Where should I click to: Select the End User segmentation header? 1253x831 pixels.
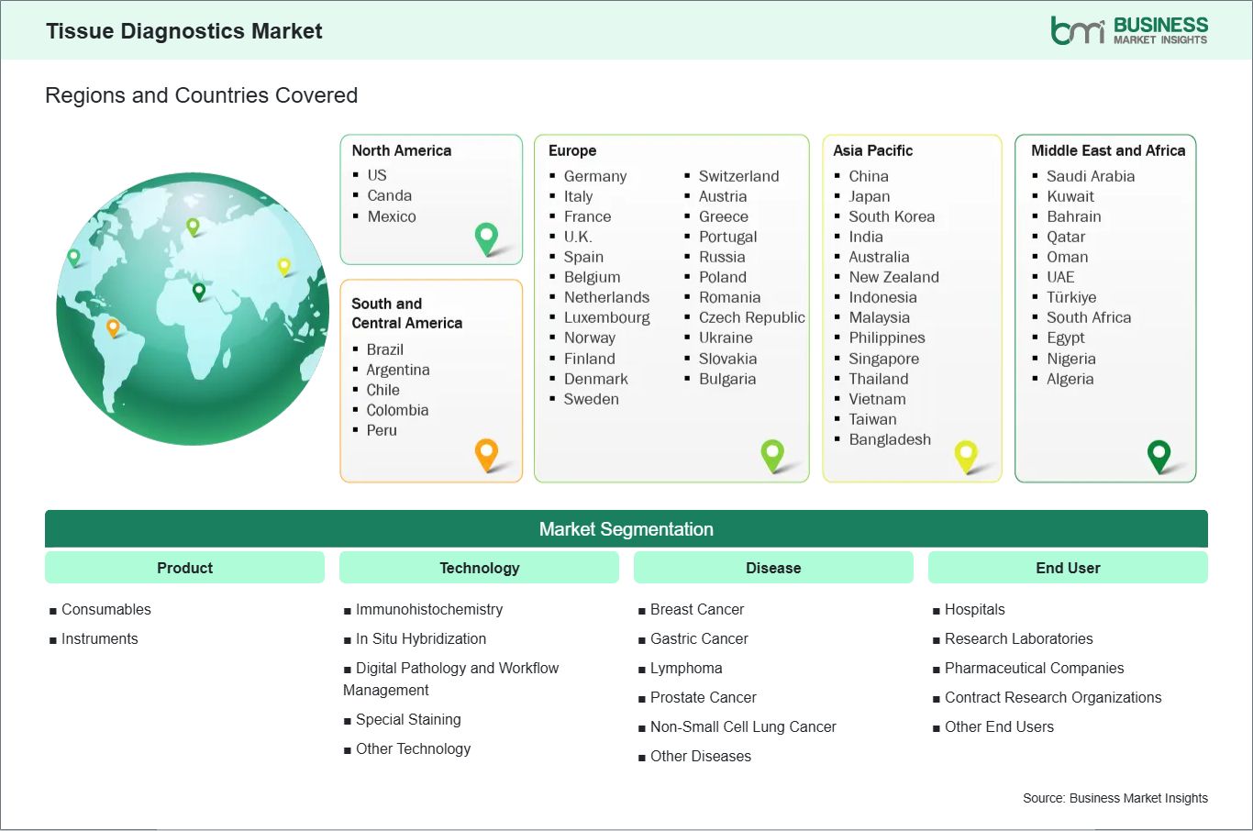click(x=1068, y=568)
